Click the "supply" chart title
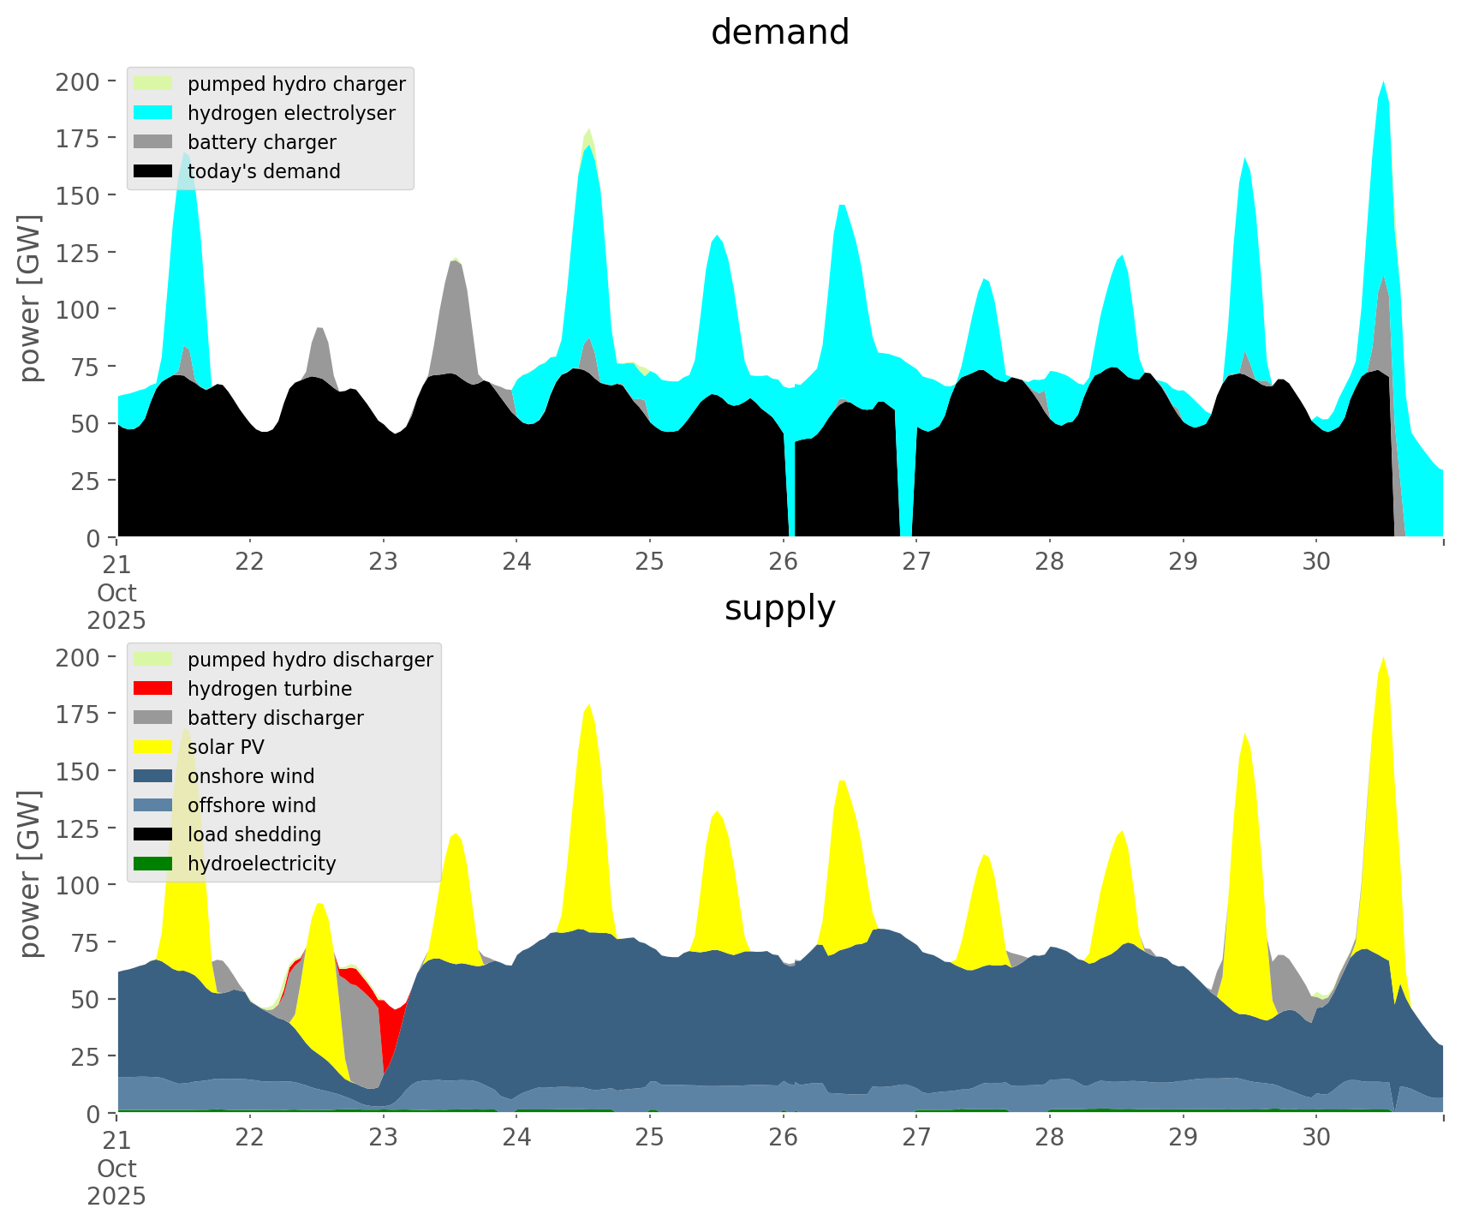 tap(779, 608)
